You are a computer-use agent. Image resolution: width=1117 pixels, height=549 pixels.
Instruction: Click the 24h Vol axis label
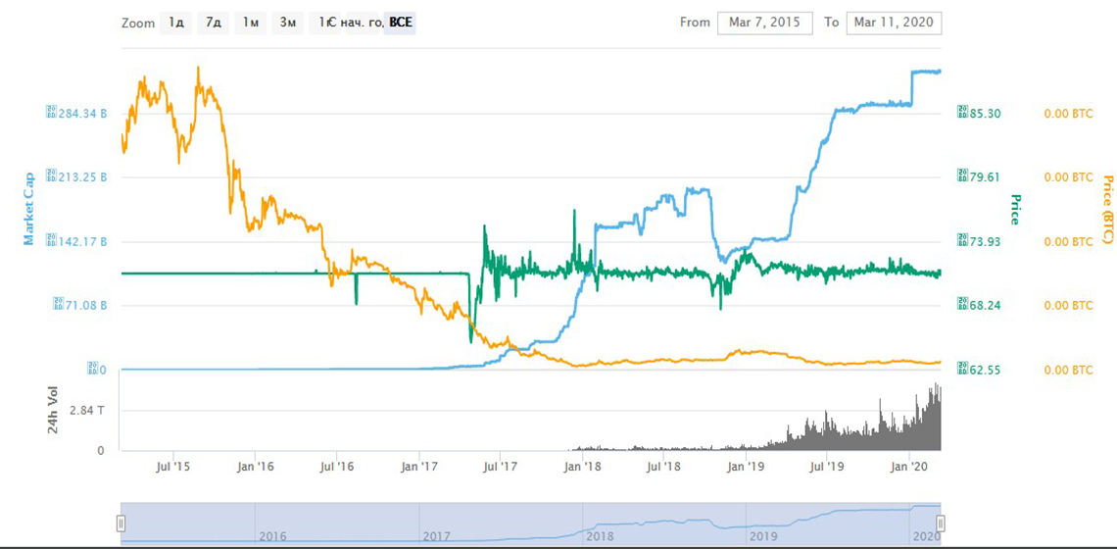pyautogui.click(x=53, y=411)
